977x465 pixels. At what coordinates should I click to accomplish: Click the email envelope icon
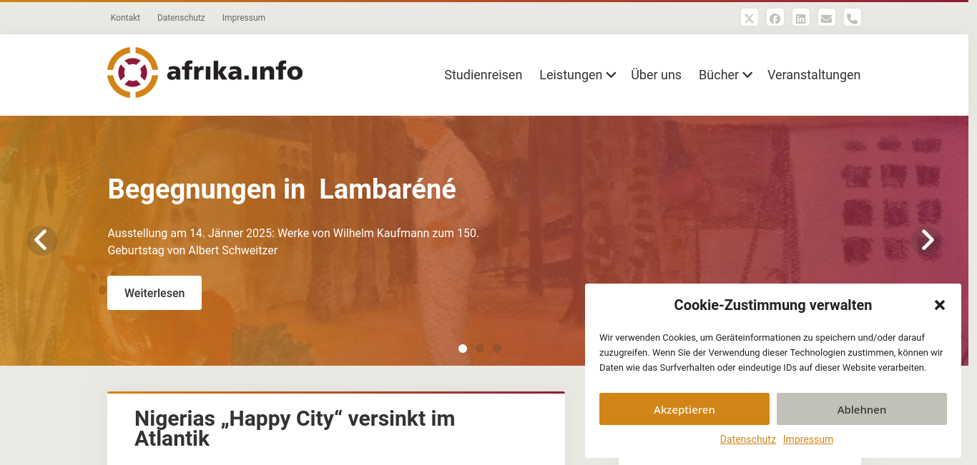click(x=826, y=18)
